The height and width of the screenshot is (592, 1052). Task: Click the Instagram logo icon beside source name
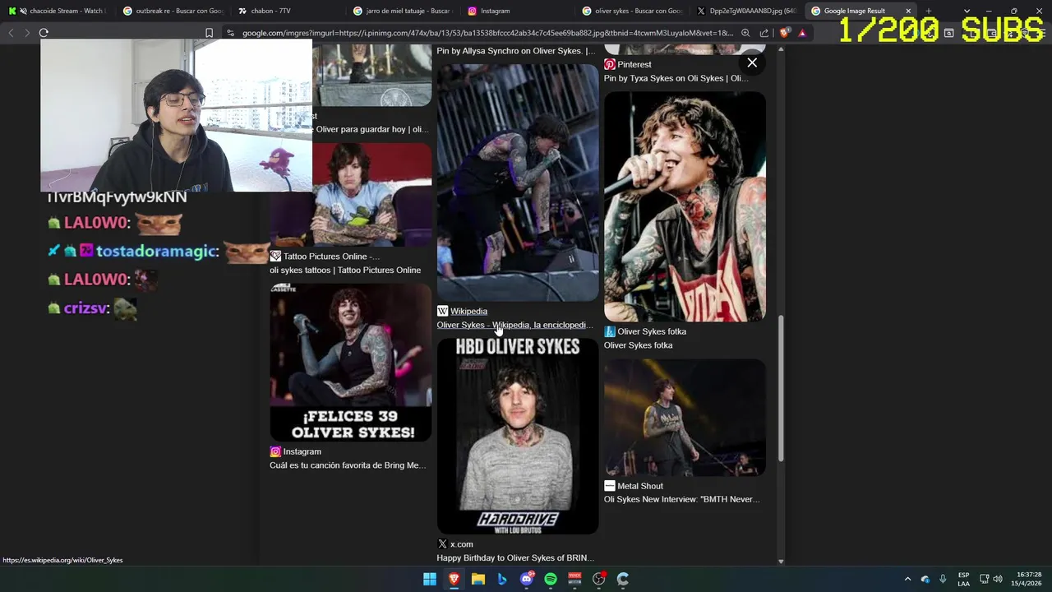pyautogui.click(x=275, y=451)
